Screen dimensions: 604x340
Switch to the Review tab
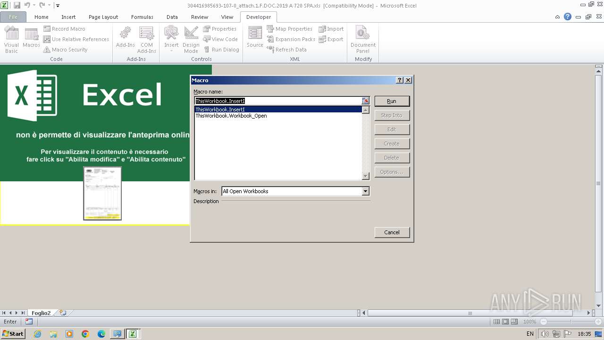pos(200,17)
